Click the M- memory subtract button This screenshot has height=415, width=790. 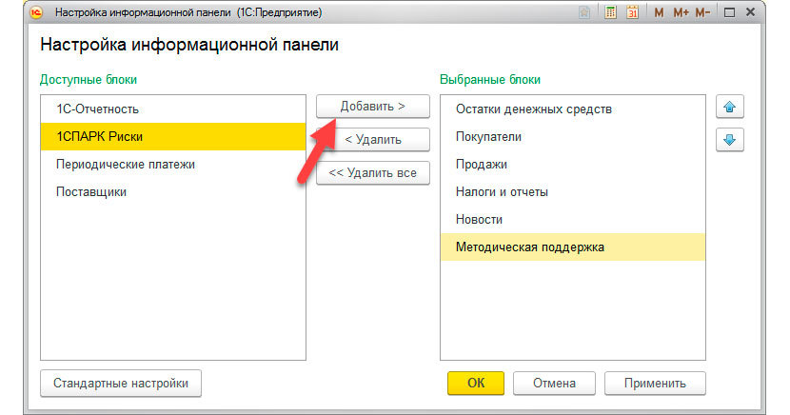[x=703, y=13]
